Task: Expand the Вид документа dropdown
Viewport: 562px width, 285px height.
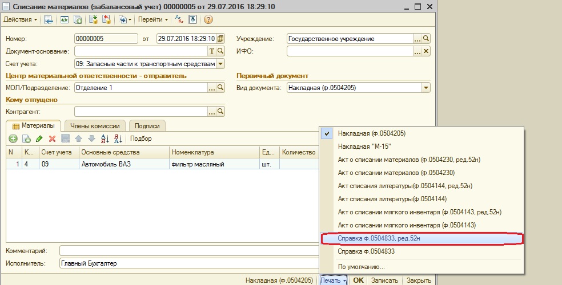Action: [x=425, y=88]
